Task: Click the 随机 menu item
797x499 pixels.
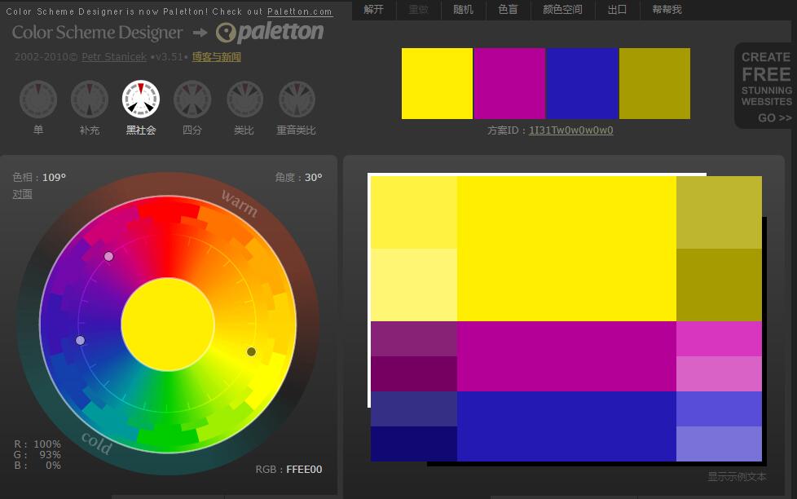Action: tap(463, 10)
